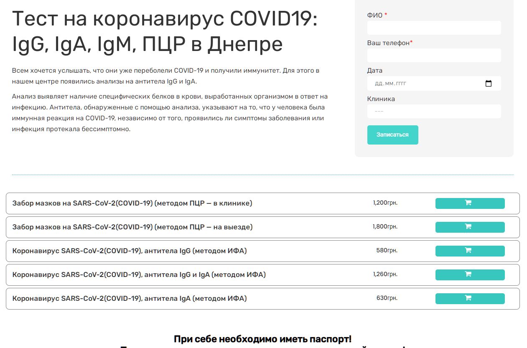Image resolution: width=527 pixels, height=348 pixels.
Task: Select the 'методом ПЦР — в клинике' row title
Action: (132, 203)
